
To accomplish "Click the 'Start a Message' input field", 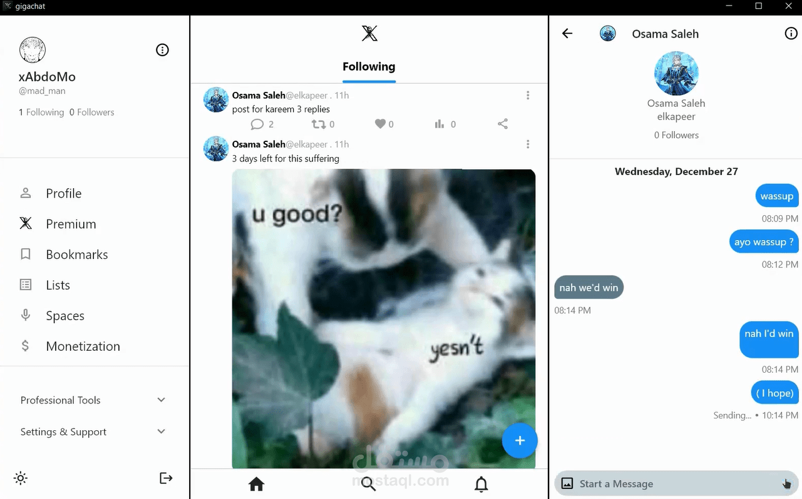I will click(676, 484).
